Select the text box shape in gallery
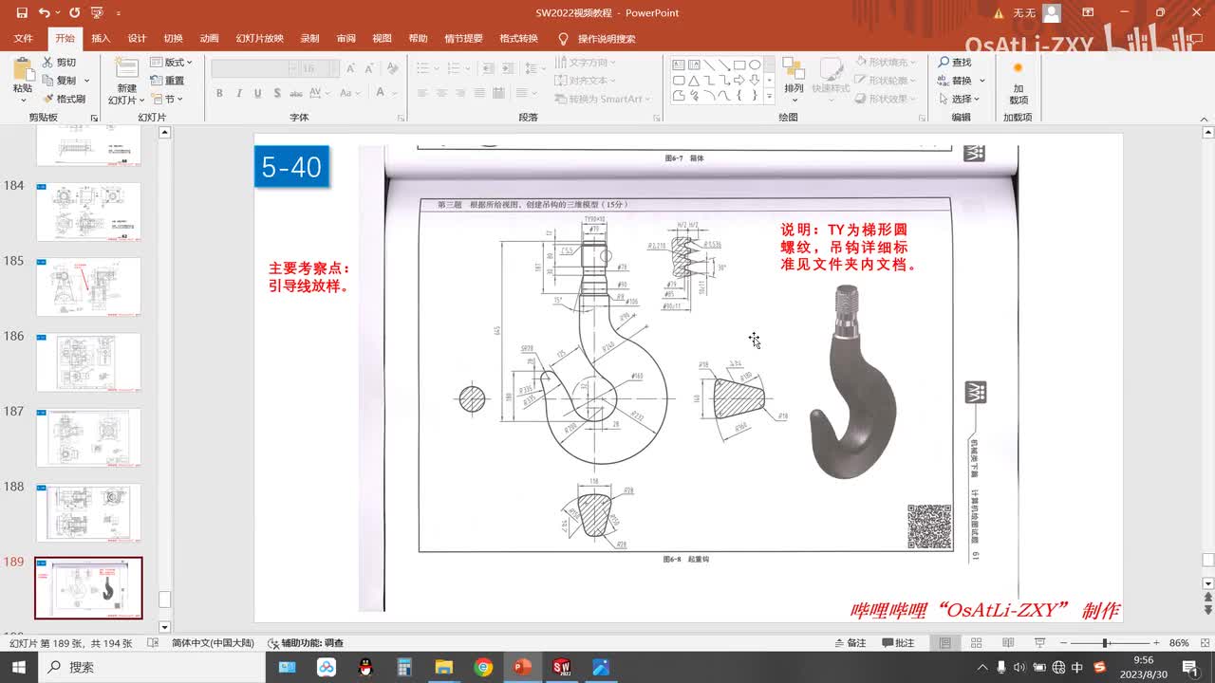 [679, 65]
